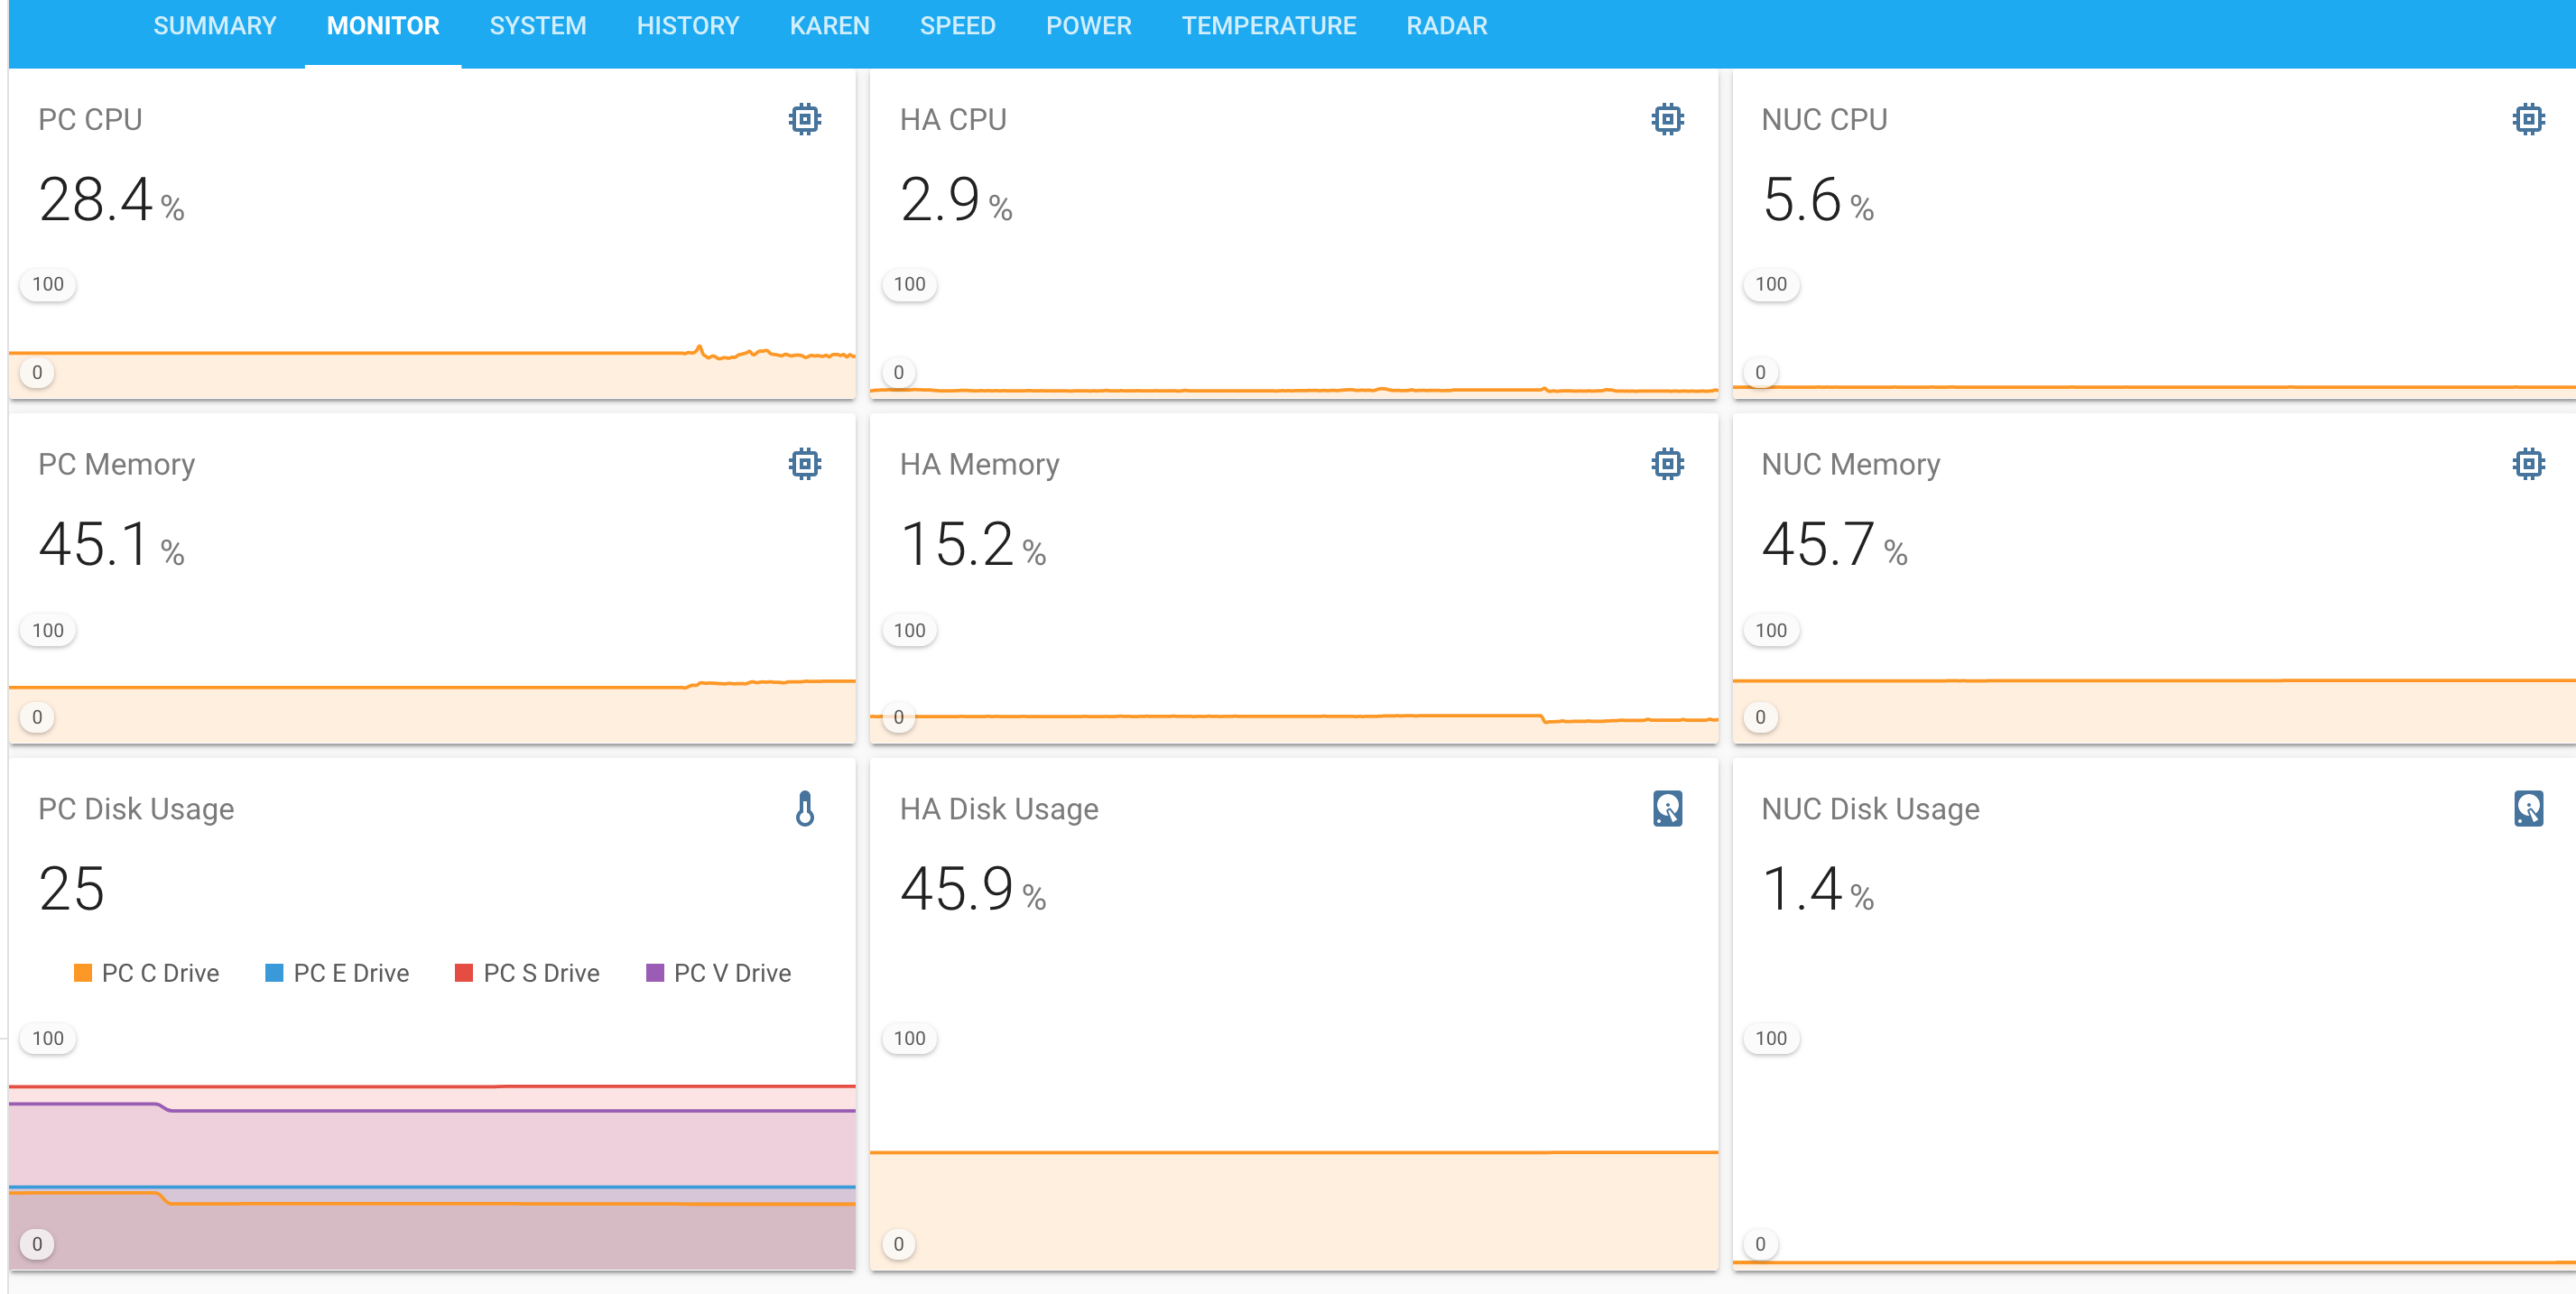Click the 0 axis badge on NUC Disk Usage
This screenshot has height=1294, width=2576.
pyautogui.click(x=1760, y=1244)
